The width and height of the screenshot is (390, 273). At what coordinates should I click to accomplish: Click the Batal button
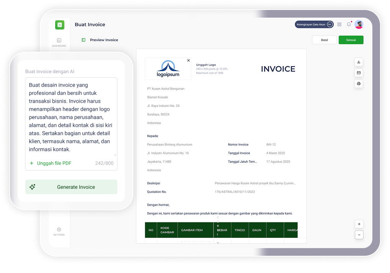[x=324, y=40]
